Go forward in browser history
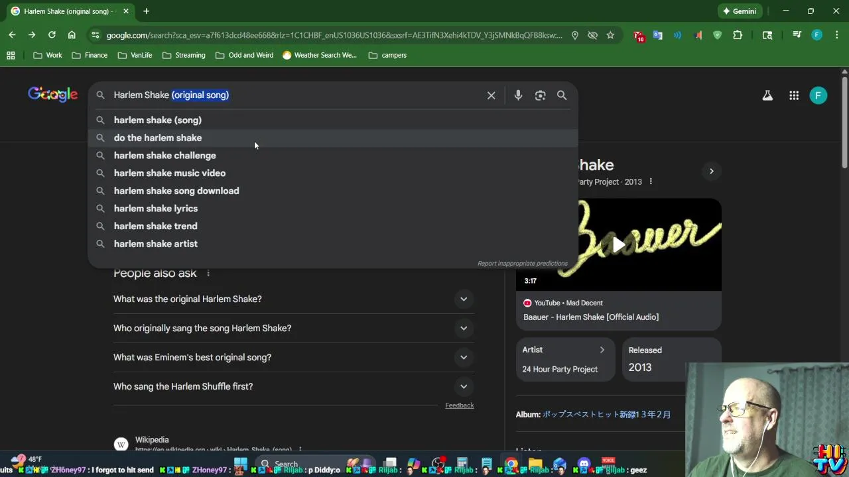 coord(32,35)
